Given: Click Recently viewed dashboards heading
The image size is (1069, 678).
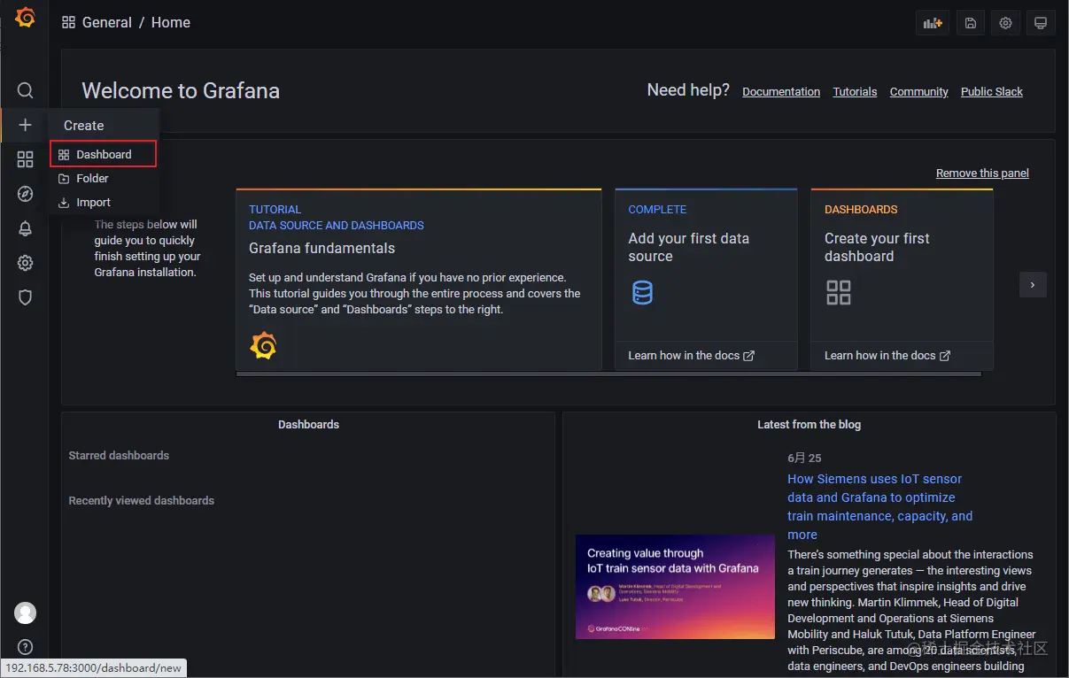Looking at the screenshot, I should pos(142,500).
